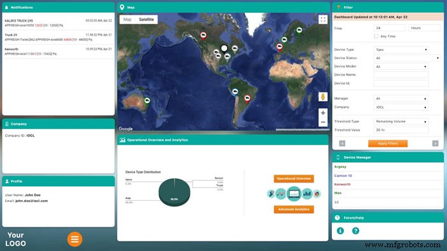Click the Hours time unit field
Image resolution: width=447 pixels, height=251 pixels.
pyautogui.click(x=425, y=28)
